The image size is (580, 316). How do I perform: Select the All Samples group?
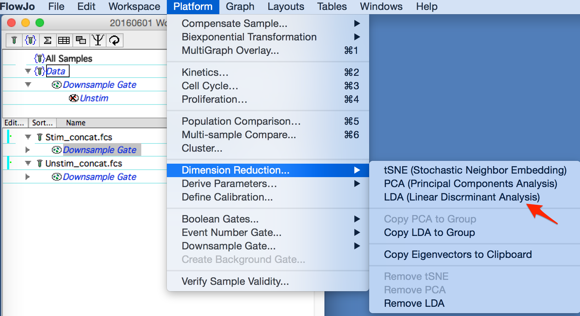pos(69,58)
